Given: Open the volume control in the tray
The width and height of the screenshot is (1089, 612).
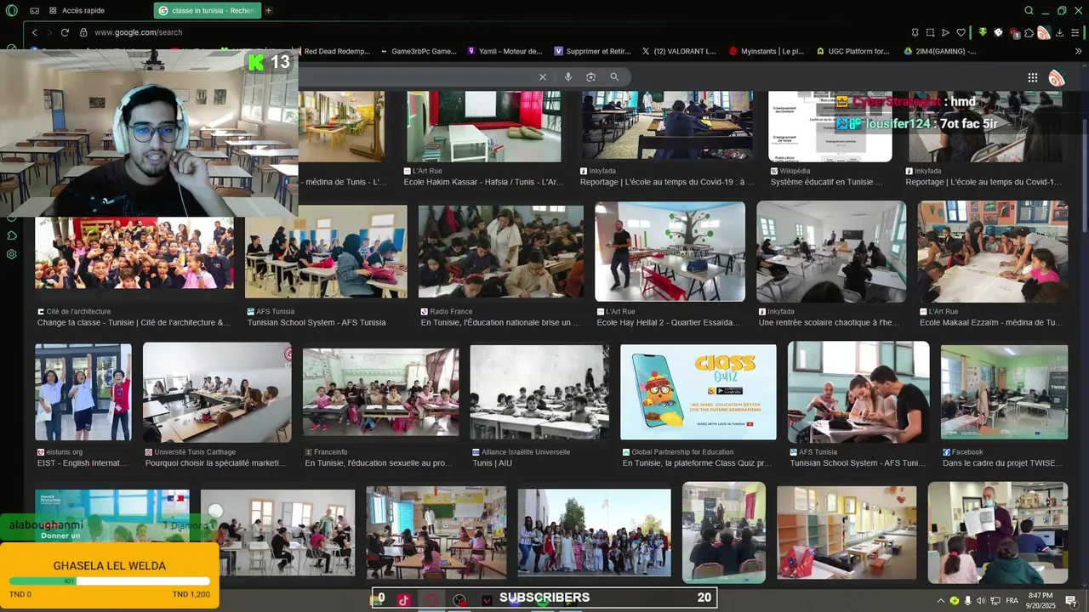Looking at the screenshot, I should coord(981,601).
